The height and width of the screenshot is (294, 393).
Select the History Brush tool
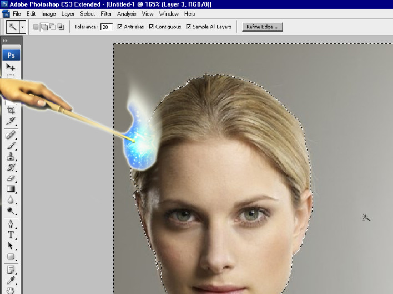(11, 167)
